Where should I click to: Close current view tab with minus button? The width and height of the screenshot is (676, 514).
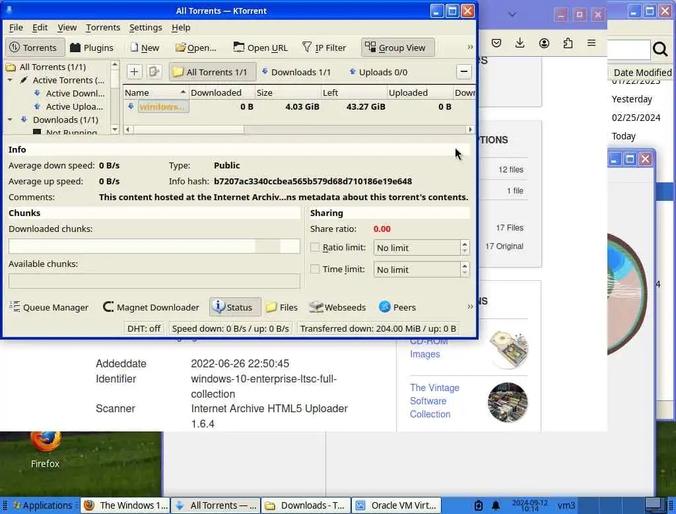coord(464,71)
